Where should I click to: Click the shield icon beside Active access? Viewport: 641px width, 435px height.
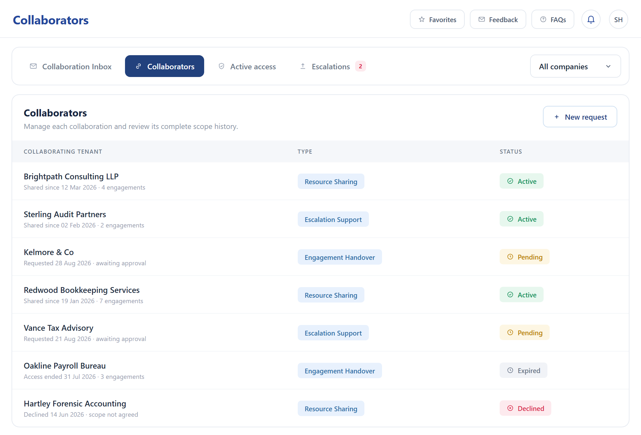click(x=221, y=66)
